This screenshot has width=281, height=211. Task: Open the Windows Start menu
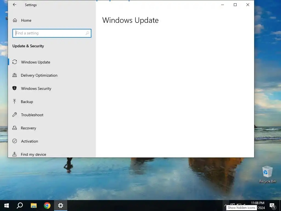(x=7, y=206)
